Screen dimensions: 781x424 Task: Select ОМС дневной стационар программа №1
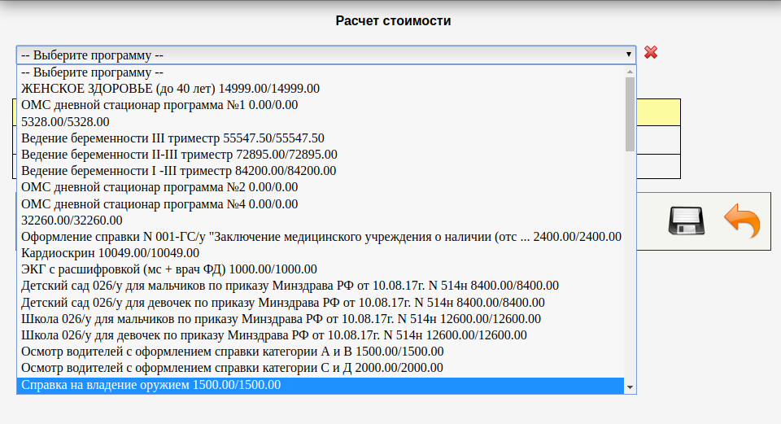pos(159,105)
